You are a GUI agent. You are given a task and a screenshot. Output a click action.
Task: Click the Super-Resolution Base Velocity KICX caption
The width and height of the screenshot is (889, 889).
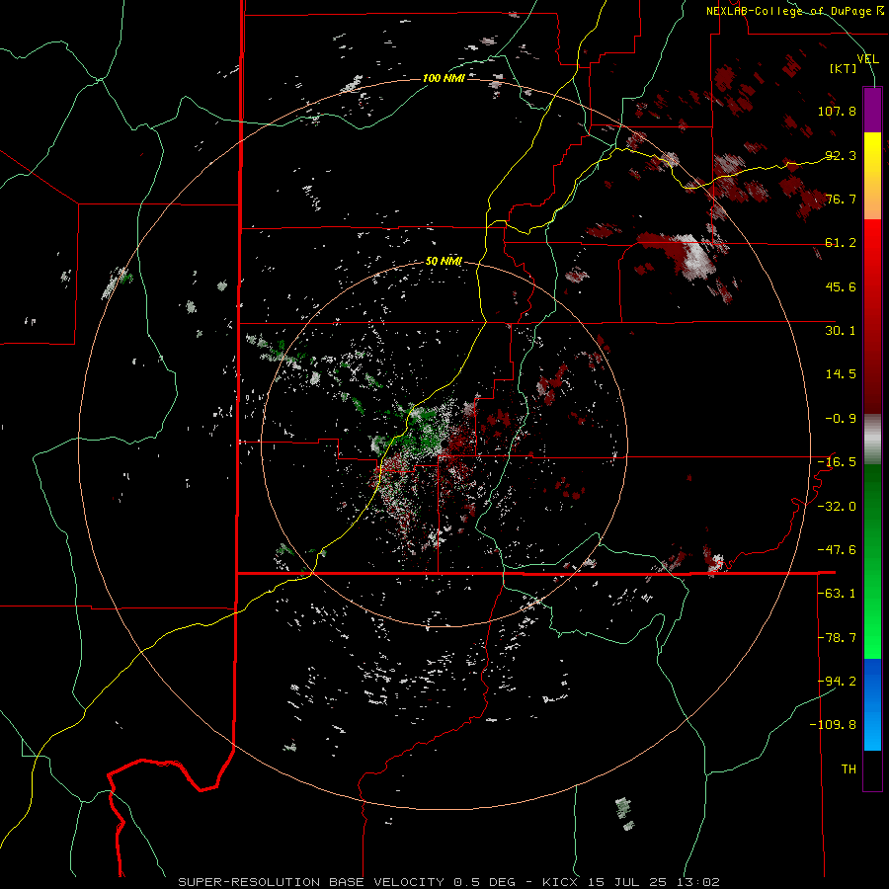coord(449,882)
